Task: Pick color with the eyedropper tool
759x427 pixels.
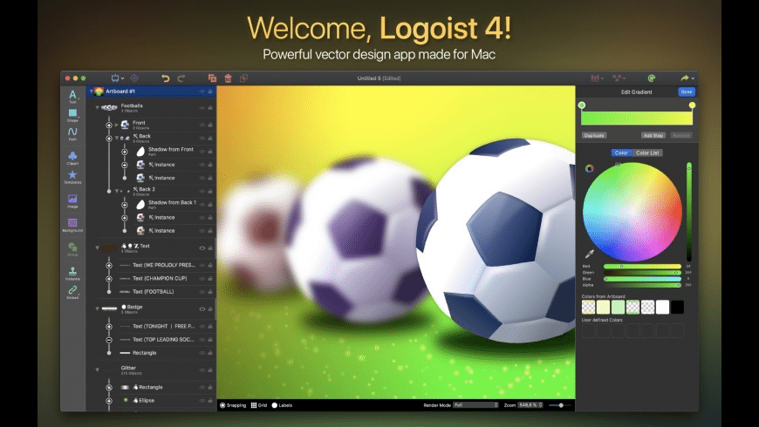Action: coord(589,254)
